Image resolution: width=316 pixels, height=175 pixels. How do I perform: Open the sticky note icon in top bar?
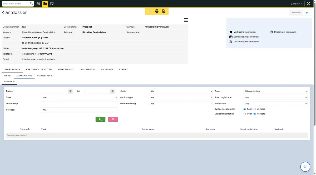[52, 4]
